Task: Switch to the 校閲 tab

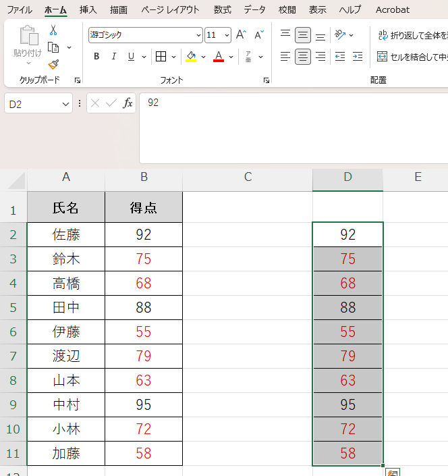Action: [287, 9]
